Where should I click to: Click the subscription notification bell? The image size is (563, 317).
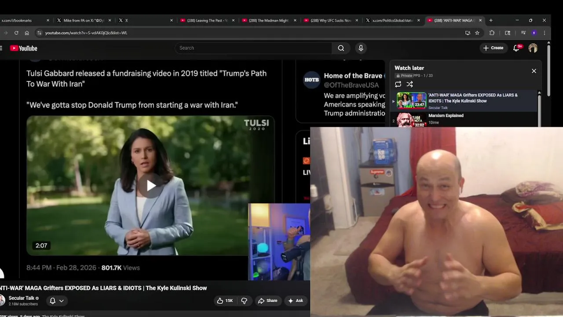(52, 301)
